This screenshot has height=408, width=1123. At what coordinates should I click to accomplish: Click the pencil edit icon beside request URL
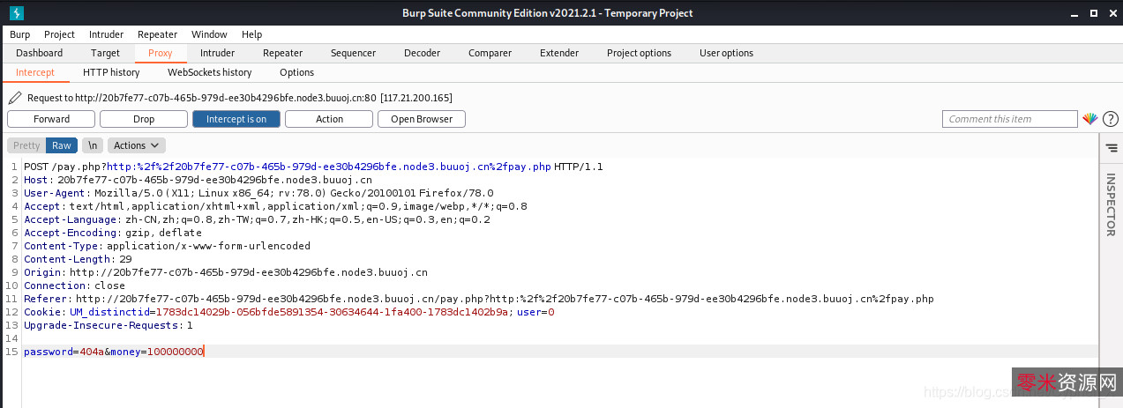[x=15, y=98]
